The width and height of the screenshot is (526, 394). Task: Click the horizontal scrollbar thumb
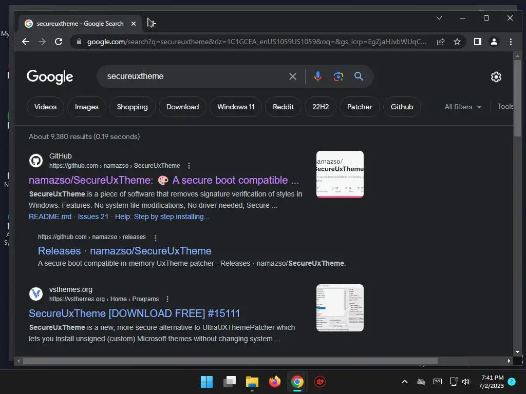230,361
